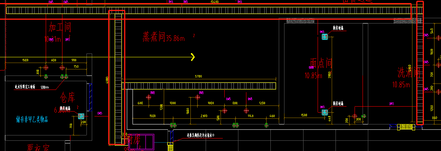Image resolution: width=441 pixels, height=151 pixels.
Task: Select the 460 dimension text
Action: (272, 116)
